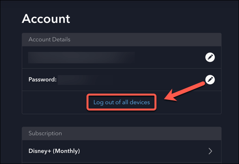The width and height of the screenshot is (239, 164).
Task: Click the Subscription section header
Action: [x=45, y=133]
